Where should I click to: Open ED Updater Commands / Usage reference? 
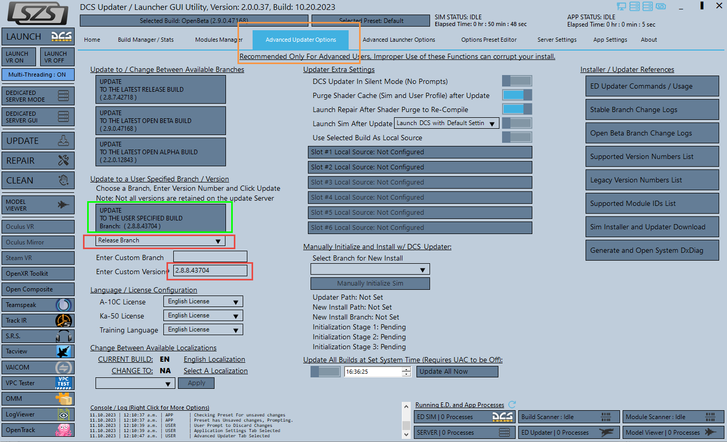pos(652,86)
